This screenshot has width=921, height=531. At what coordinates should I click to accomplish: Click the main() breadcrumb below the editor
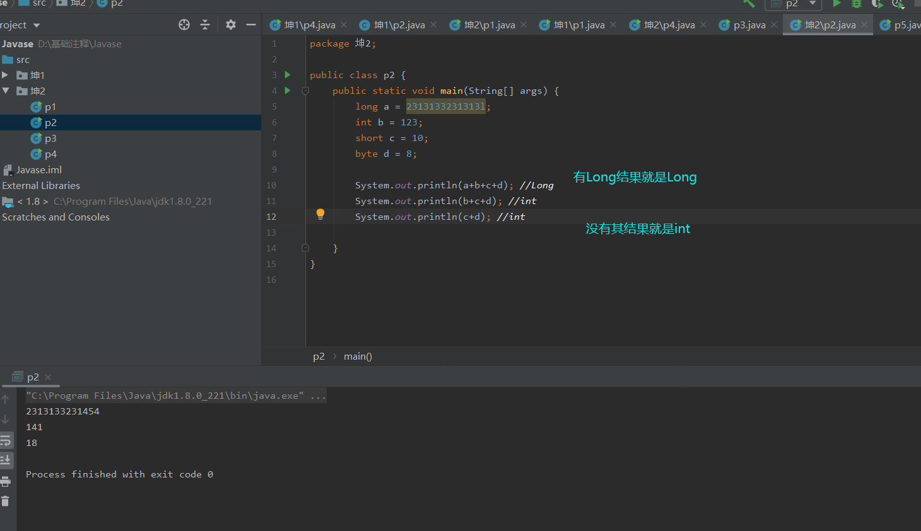[x=358, y=357]
